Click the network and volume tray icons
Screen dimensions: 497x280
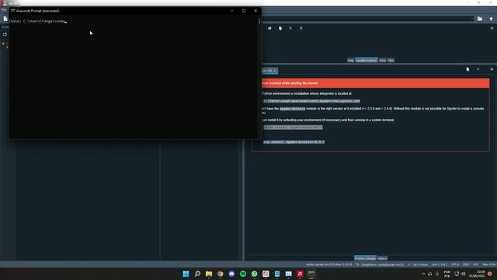(x=460, y=274)
